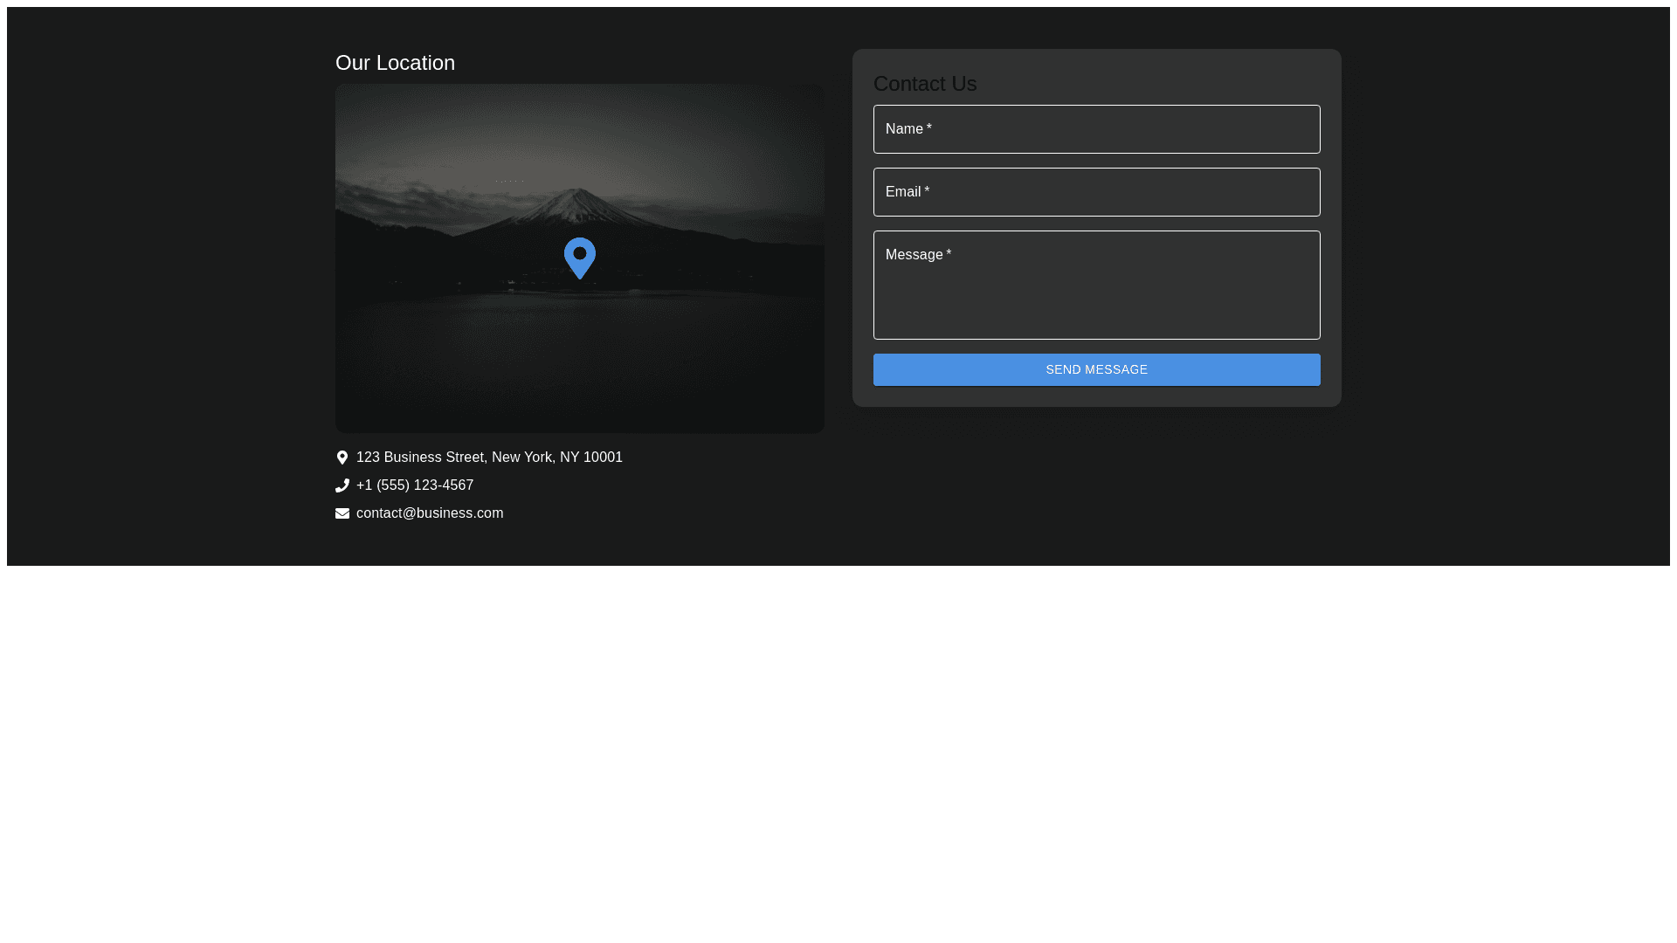The image size is (1677, 943).
Task: Click the phone handset icon
Action: [x=342, y=485]
